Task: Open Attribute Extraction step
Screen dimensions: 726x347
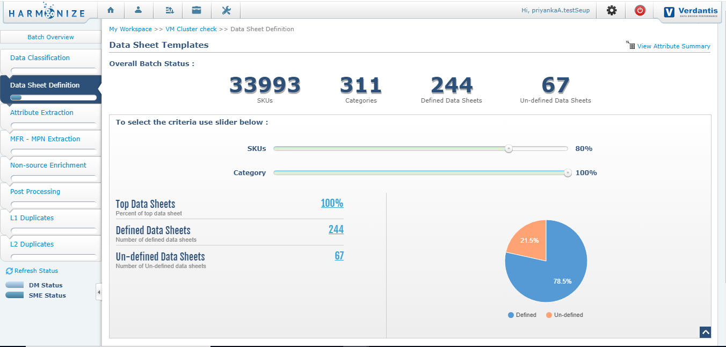Action: [x=42, y=112]
